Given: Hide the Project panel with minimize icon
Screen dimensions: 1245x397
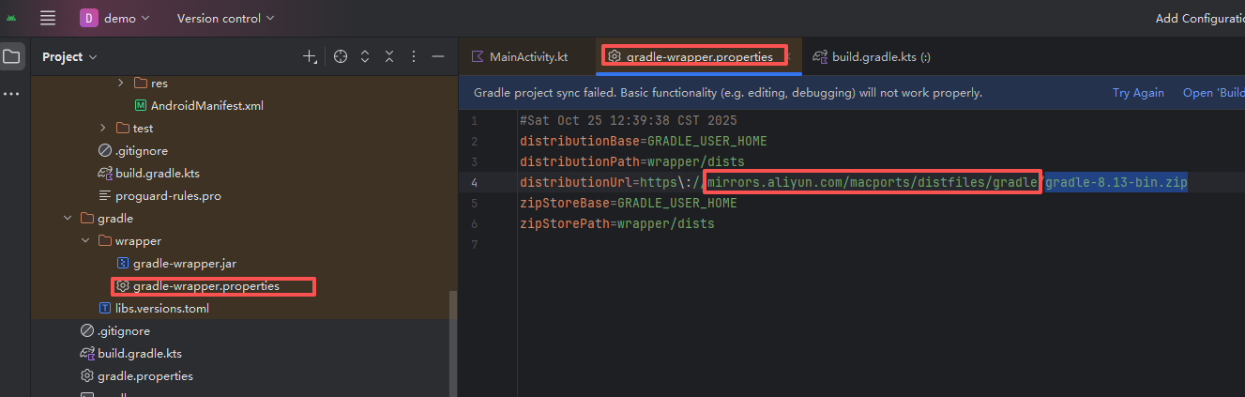Looking at the screenshot, I should (437, 57).
